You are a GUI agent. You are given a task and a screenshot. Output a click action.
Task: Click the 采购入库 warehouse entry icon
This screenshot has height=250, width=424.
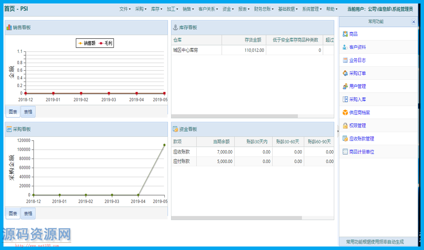tap(345, 99)
